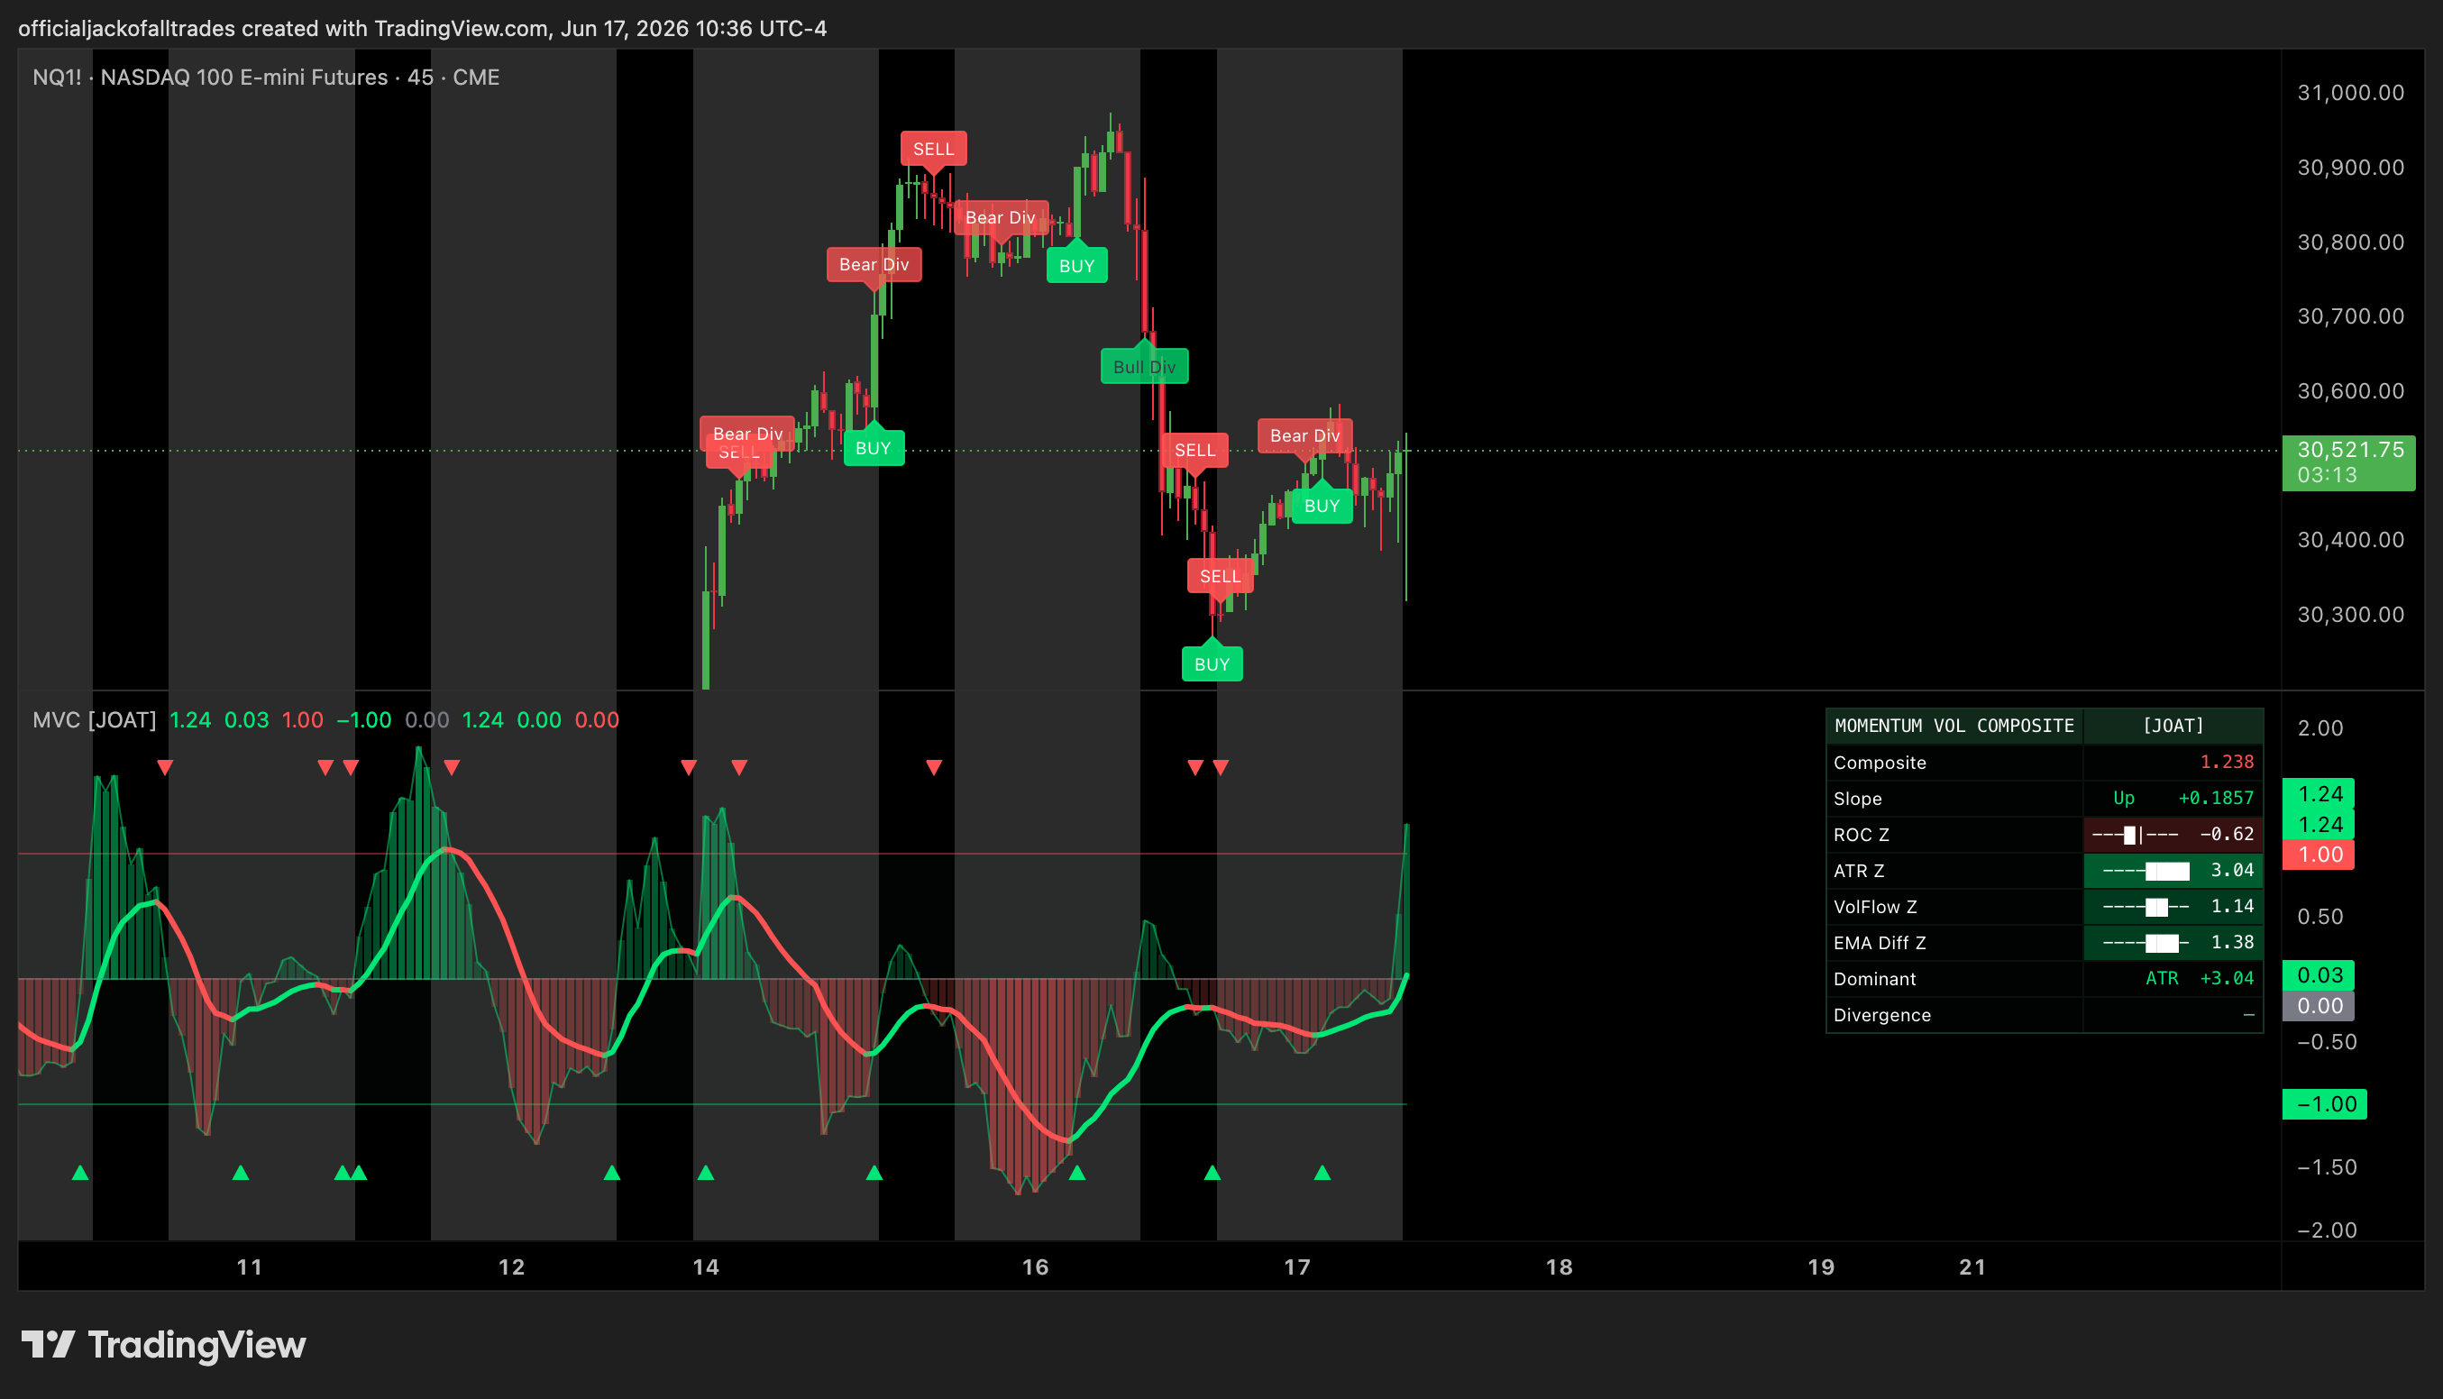Click the -1.50 indicator scale label
Screen dimensions: 2443x1399
pos(2326,1166)
